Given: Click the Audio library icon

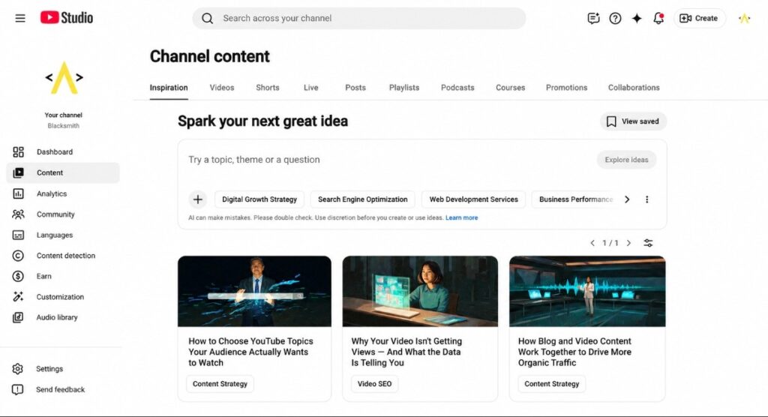Looking at the screenshot, I should click(x=18, y=317).
